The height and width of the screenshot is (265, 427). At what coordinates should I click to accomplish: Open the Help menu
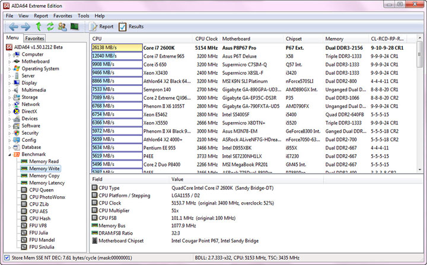pyautogui.click(x=100, y=16)
